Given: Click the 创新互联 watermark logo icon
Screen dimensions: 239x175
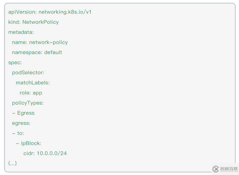Looking at the screenshot, I should click(216, 169).
